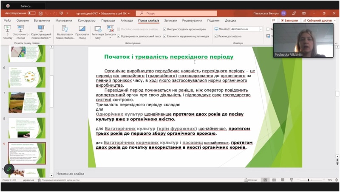Switch to the Конструктор tab
Viewport: 340px width, 192px height.
pos(87,20)
